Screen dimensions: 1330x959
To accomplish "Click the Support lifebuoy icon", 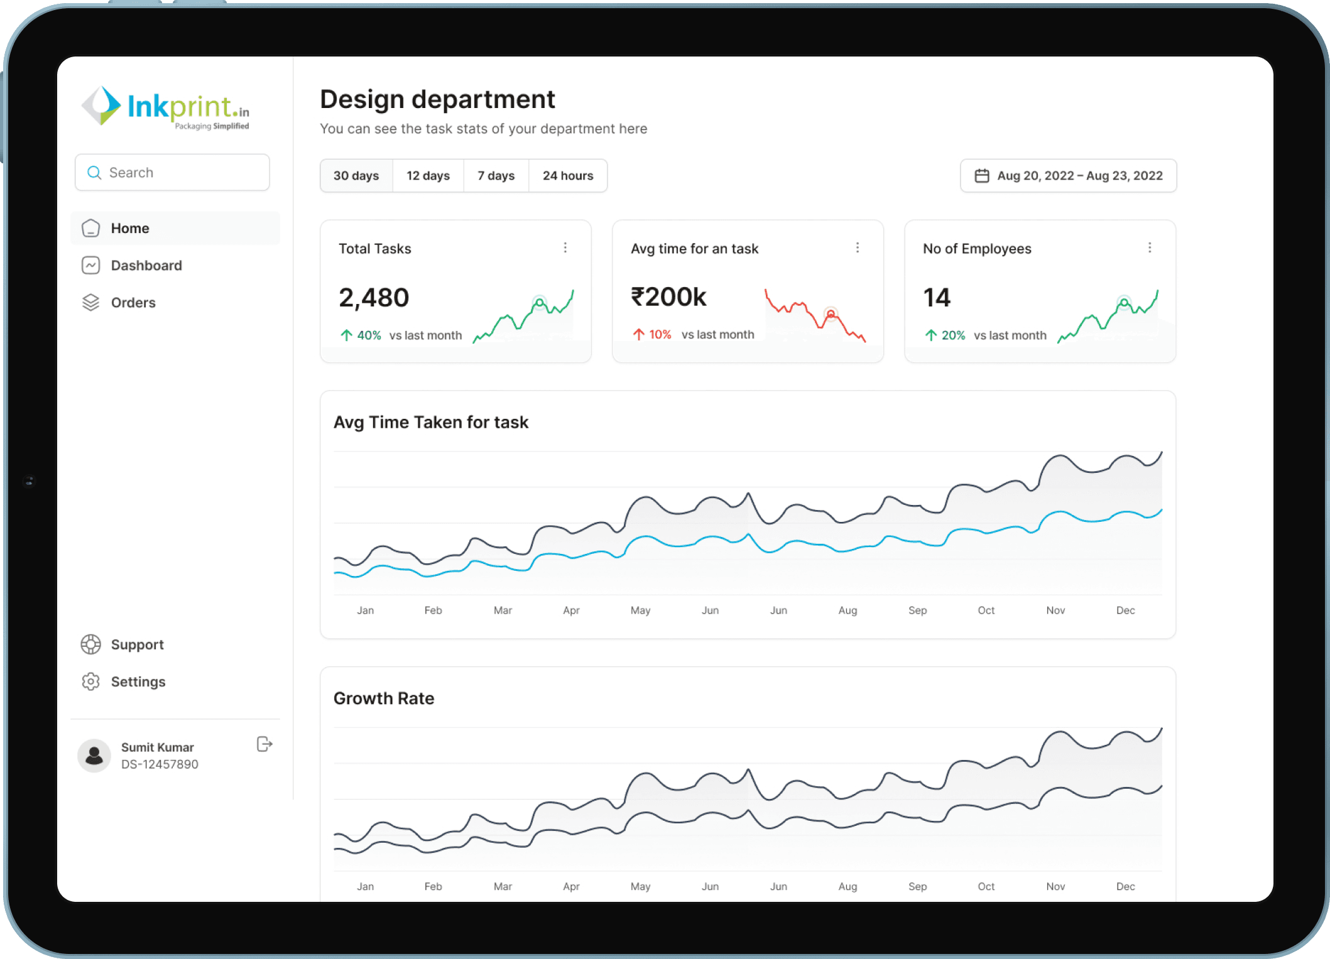I will (x=91, y=644).
